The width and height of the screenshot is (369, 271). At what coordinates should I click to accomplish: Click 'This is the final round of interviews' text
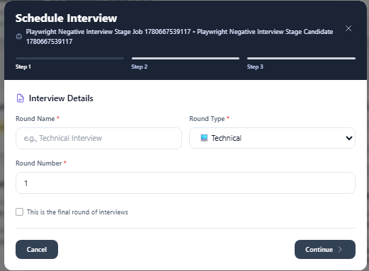[77, 212]
